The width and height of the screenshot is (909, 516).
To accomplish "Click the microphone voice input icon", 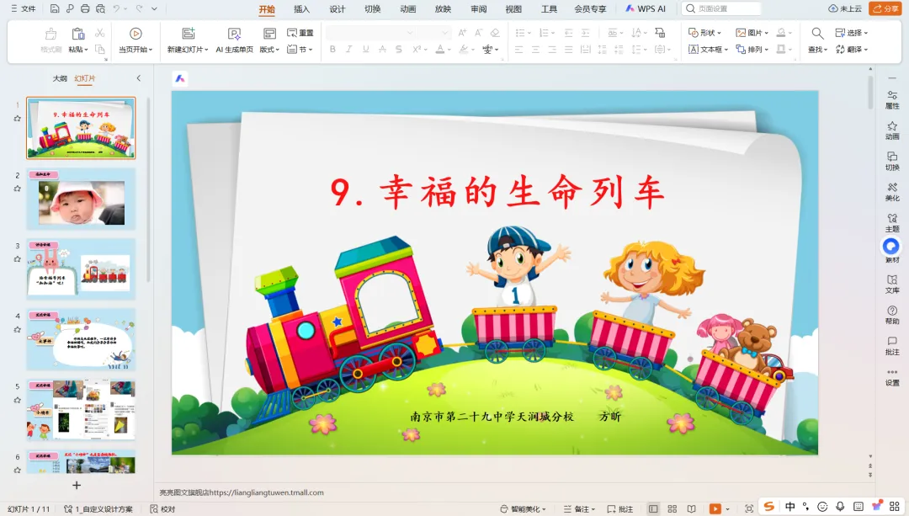I will pyautogui.click(x=840, y=507).
